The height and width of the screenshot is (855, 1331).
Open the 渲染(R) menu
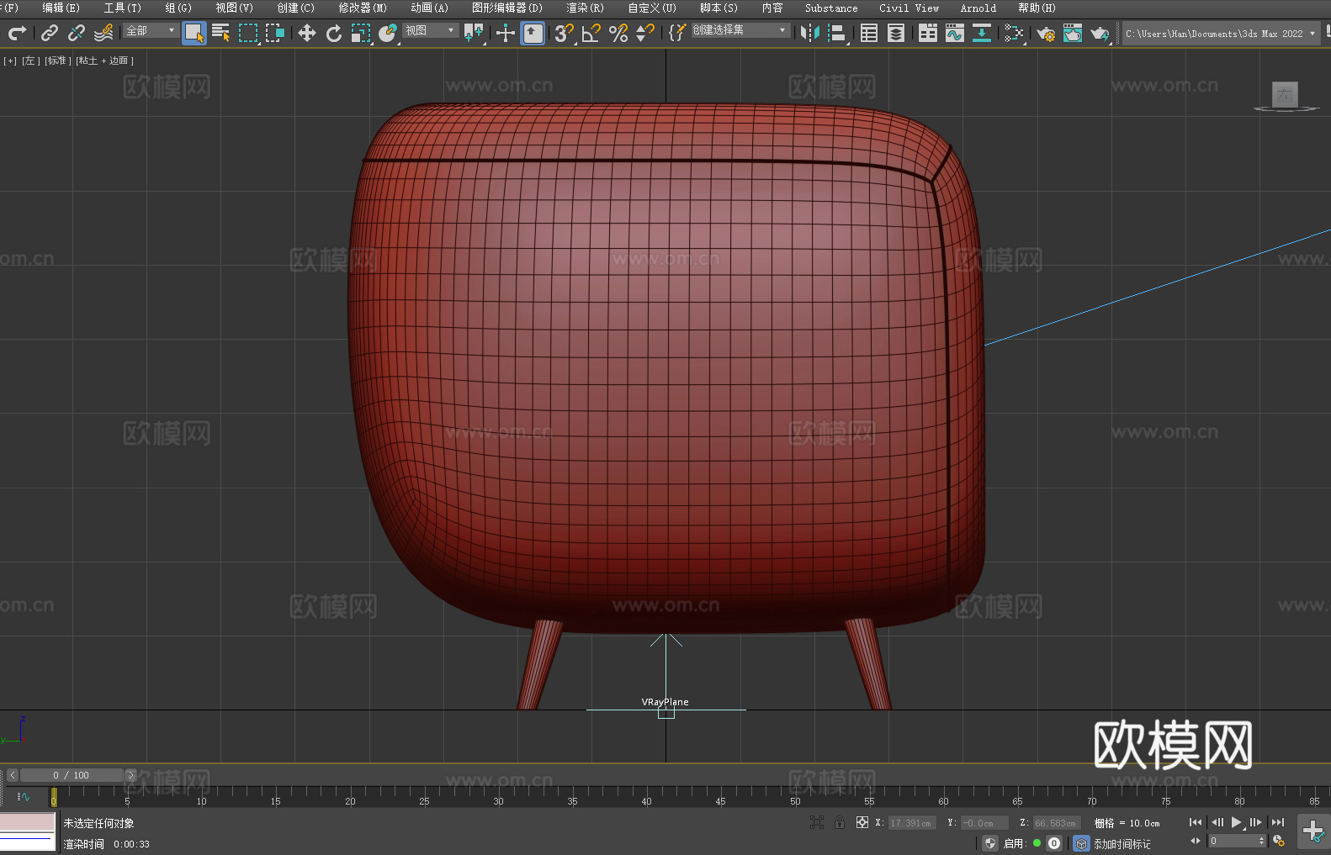[x=585, y=8]
